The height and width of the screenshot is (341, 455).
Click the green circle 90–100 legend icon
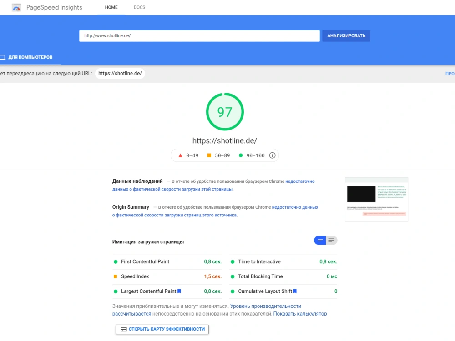click(241, 155)
